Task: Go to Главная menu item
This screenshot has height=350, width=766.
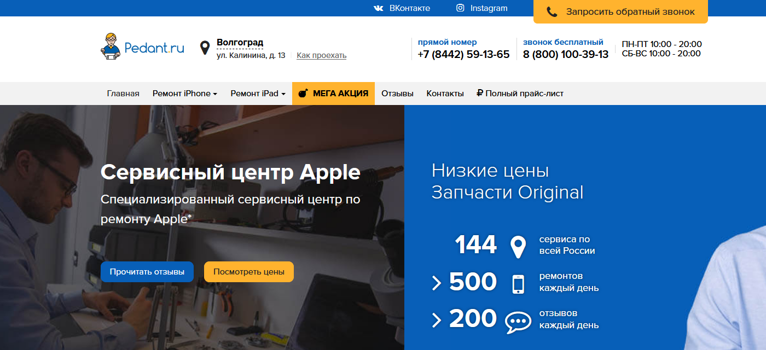Action: [x=123, y=93]
